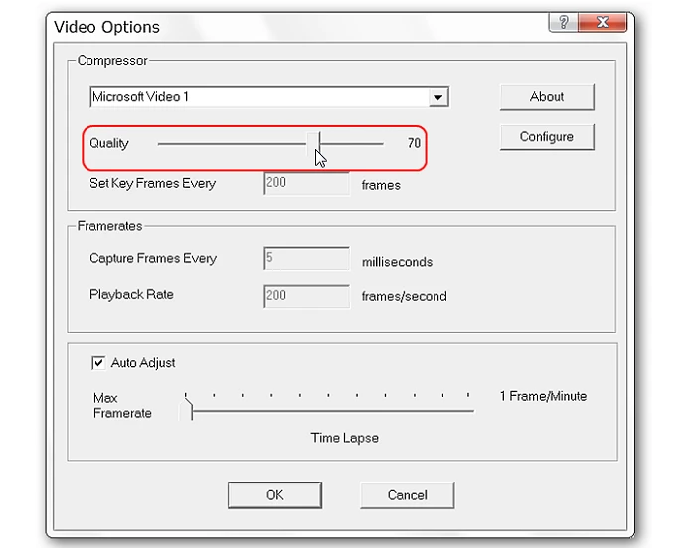This screenshot has height=548, width=696.
Task: Open the Configure compressor settings button
Action: tap(546, 137)
